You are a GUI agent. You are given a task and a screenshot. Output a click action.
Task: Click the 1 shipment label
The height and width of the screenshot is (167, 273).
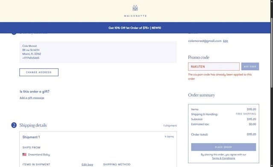(170, 126)
